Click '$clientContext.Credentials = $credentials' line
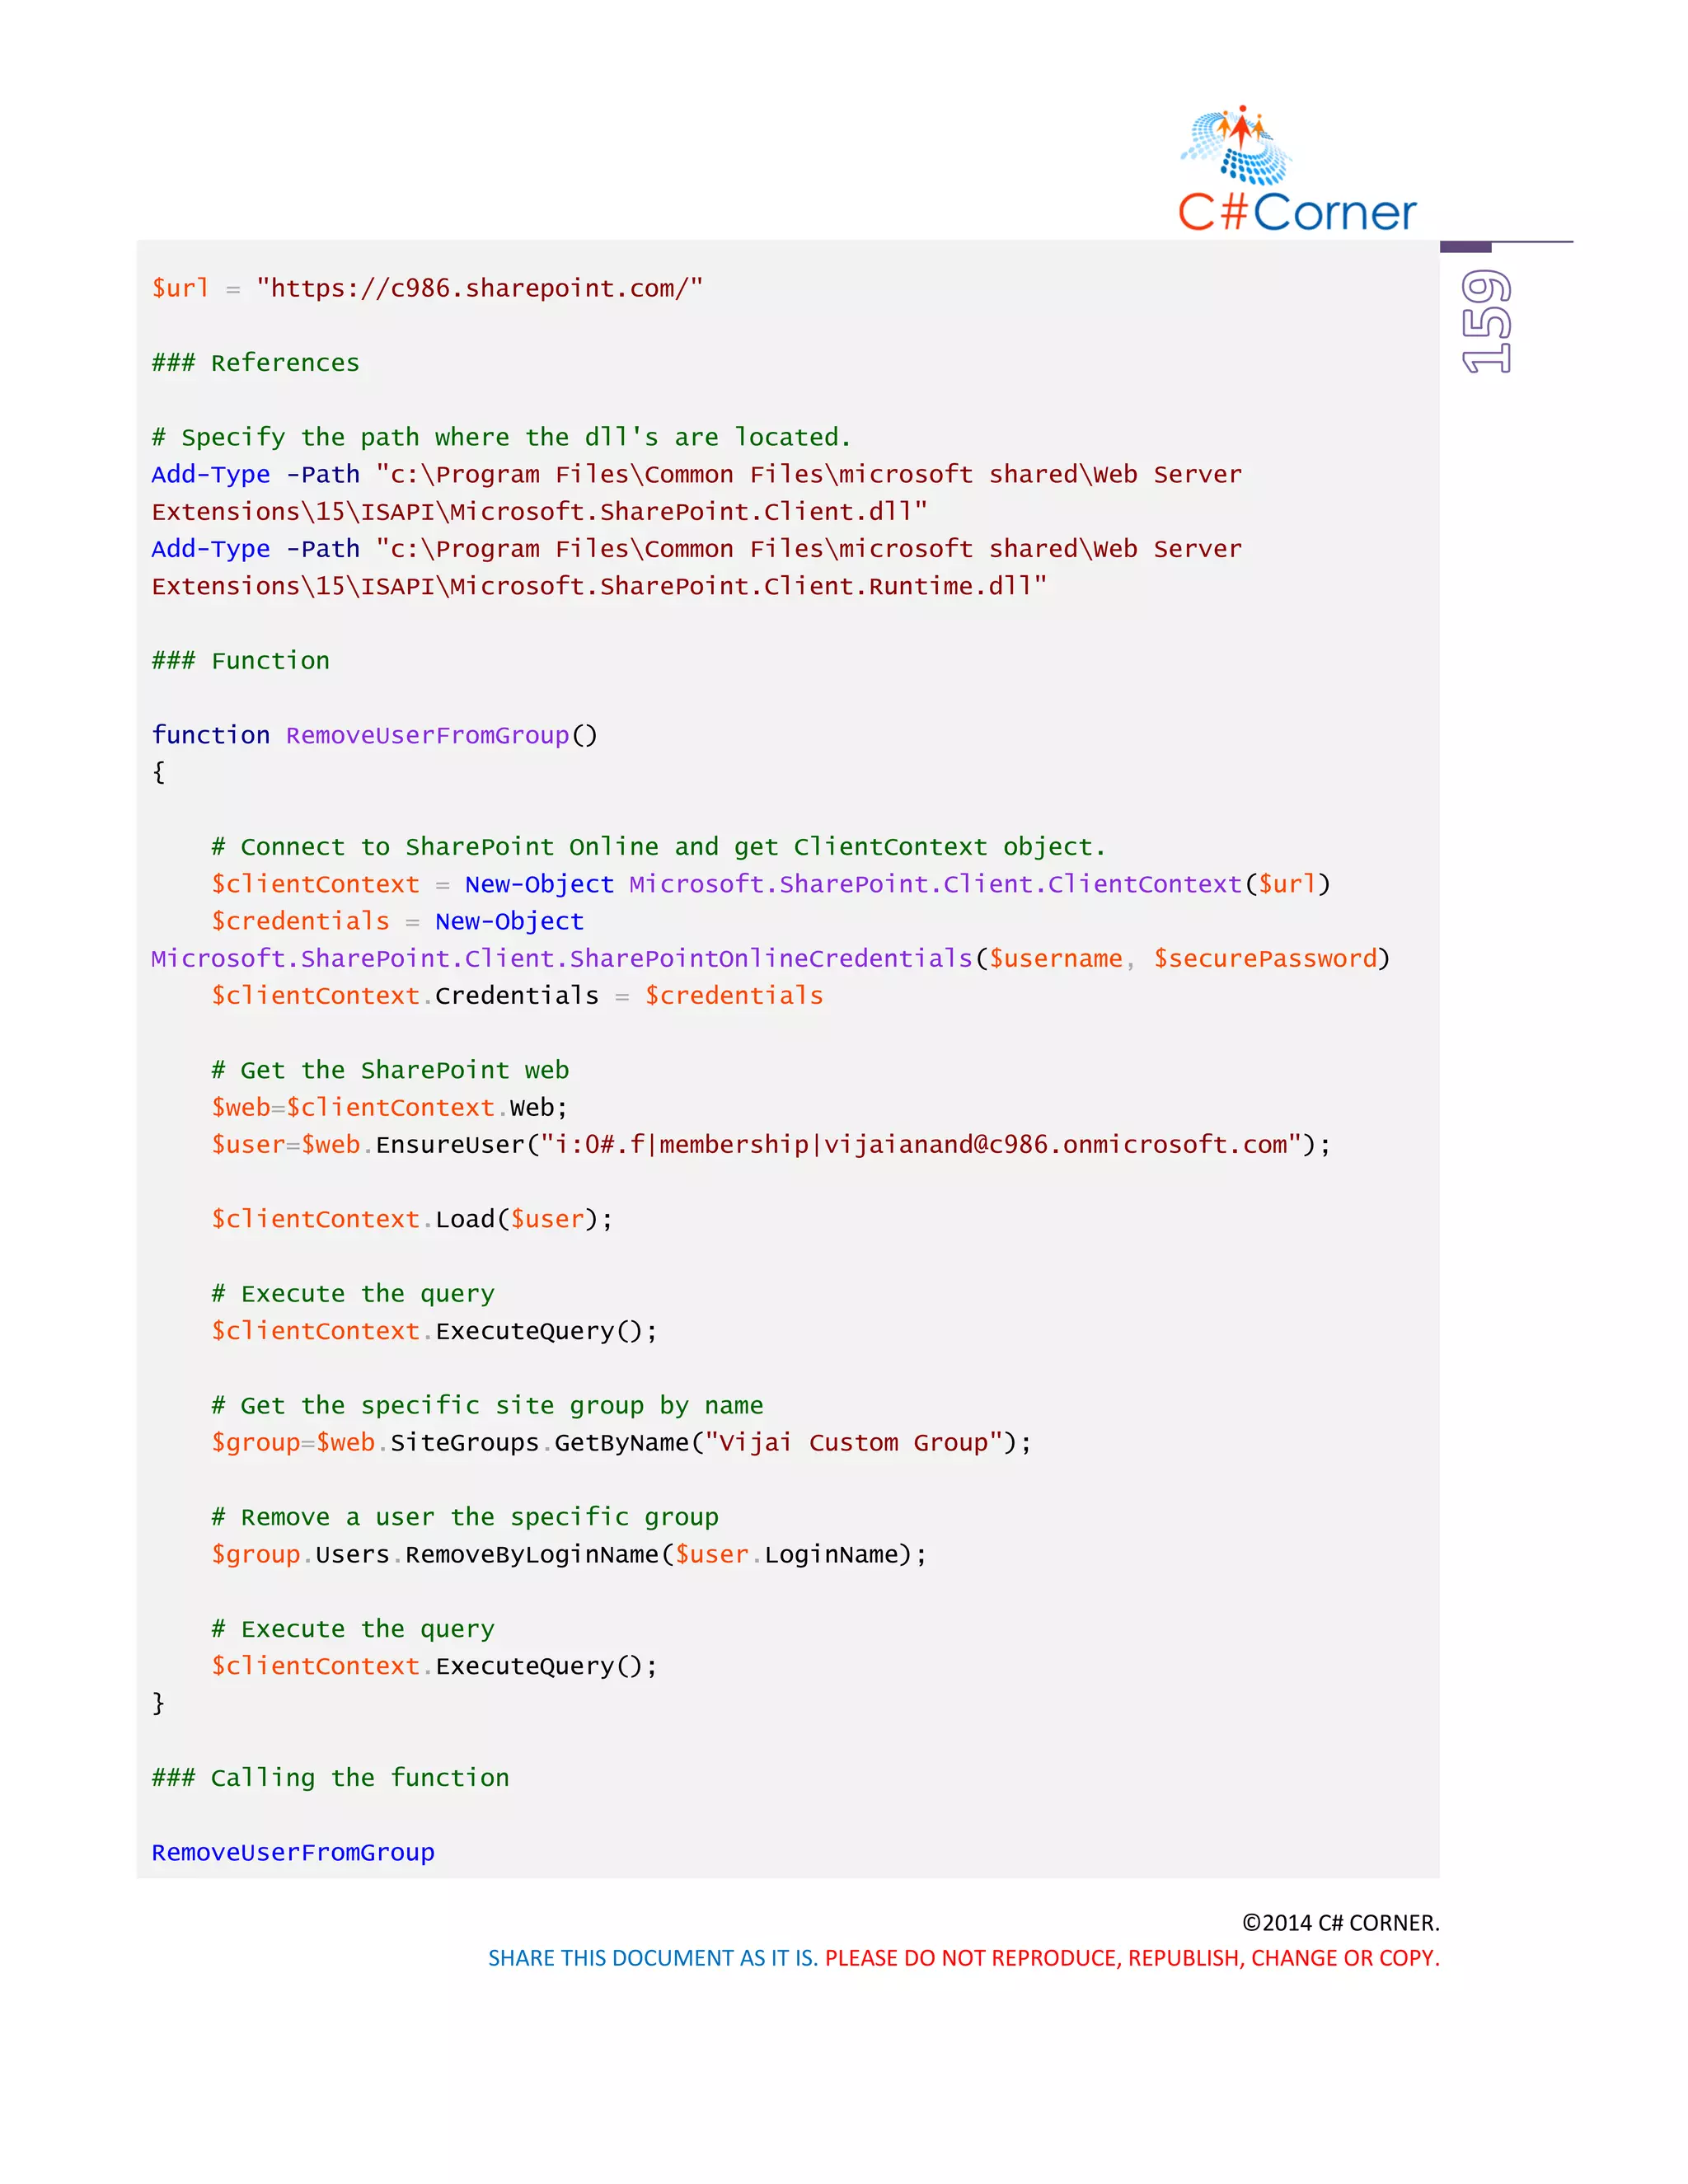 pyautogui.click(x=517, y=996)
